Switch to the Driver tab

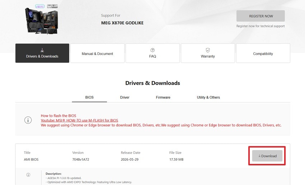pos(125,97)
